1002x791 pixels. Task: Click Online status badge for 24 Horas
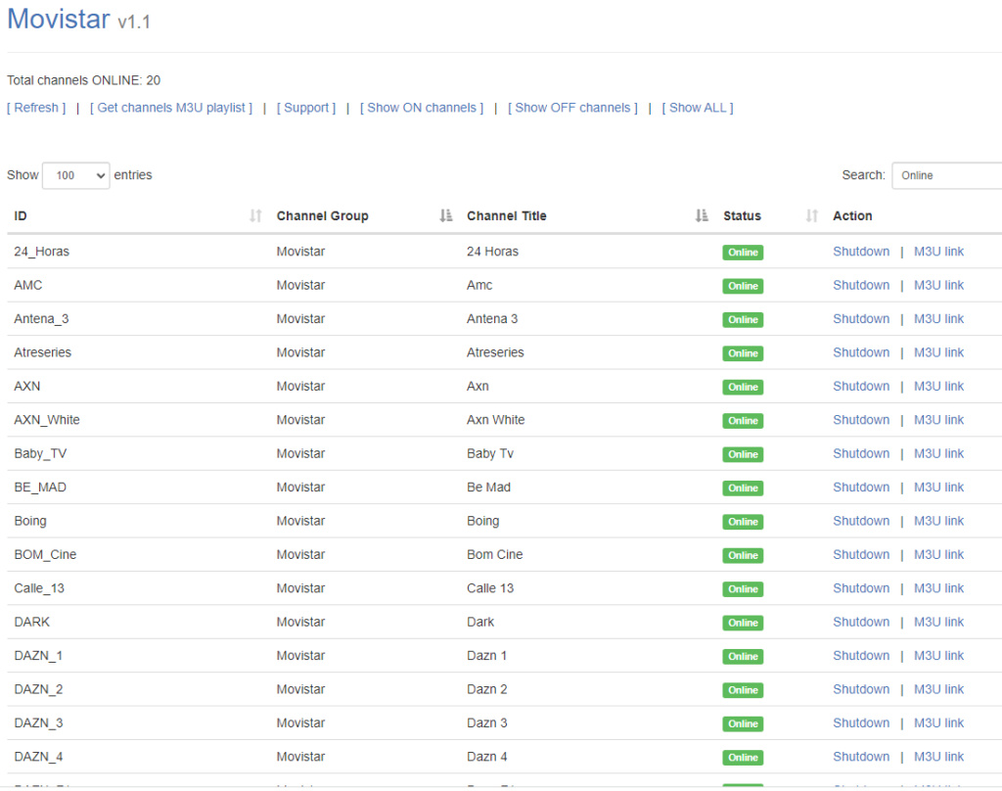tap(743, 253)
